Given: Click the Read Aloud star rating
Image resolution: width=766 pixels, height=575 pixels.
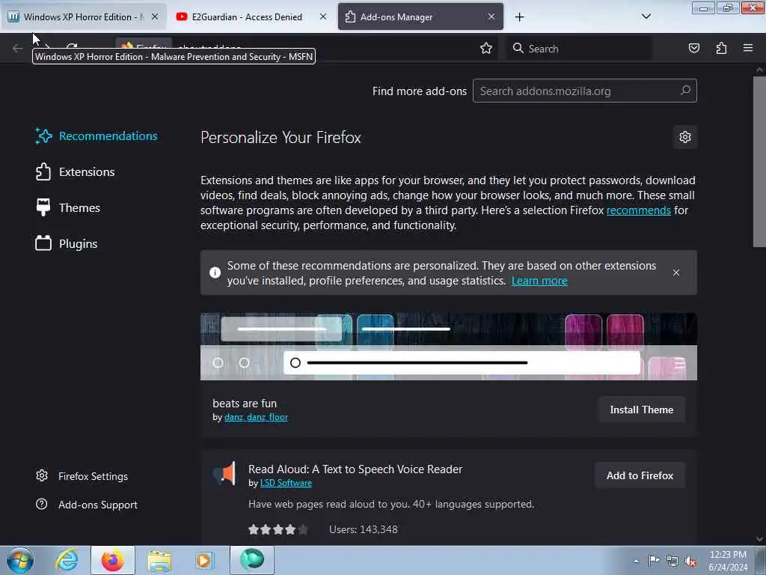Looking at the screenshot, I should click(278, 529).
